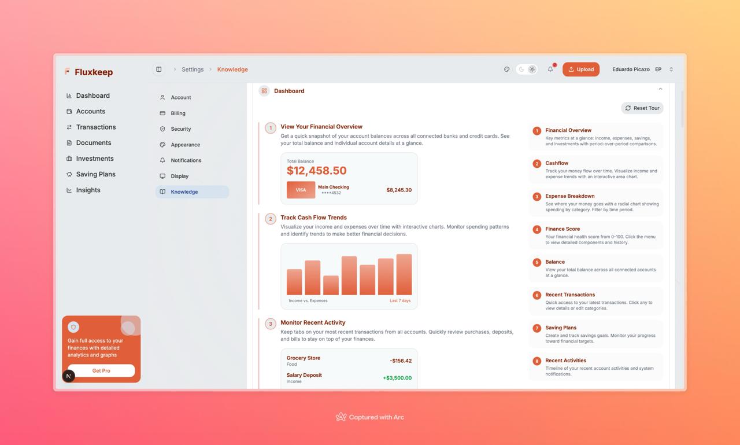Switch to dark mode moon toggle

pyautogui.click(x=521, y=69)
